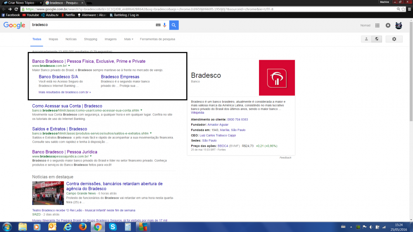
Task: Click the Google logo
Action: (14, 25)
